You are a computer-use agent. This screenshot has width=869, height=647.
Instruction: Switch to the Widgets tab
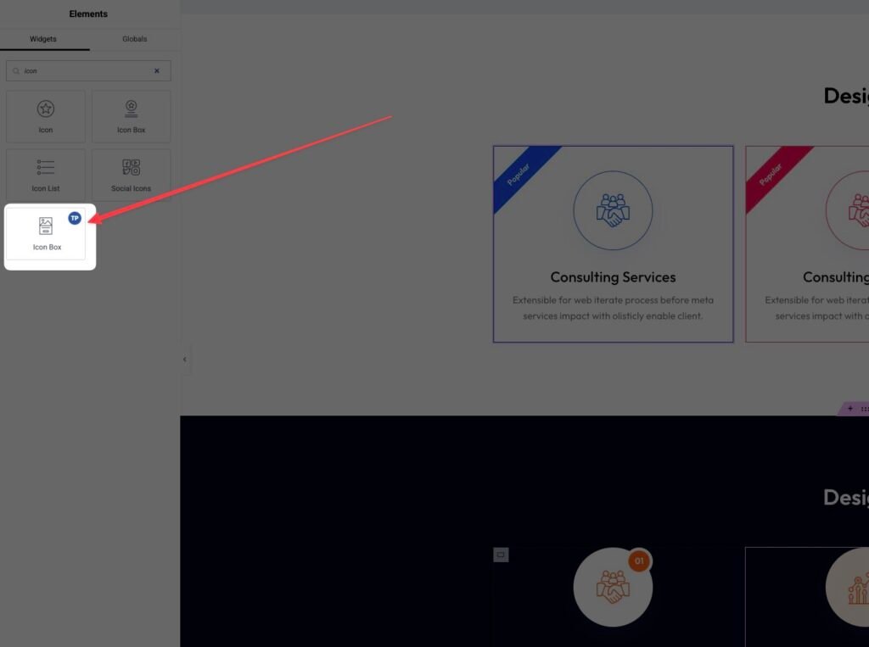click(43, 39)
